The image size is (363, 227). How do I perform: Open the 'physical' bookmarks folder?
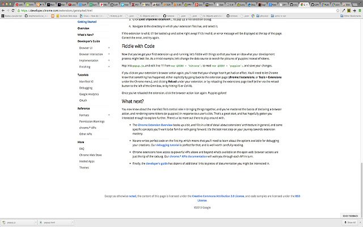click(262, 16)
